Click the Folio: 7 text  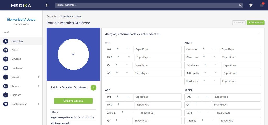coord(54,112)
